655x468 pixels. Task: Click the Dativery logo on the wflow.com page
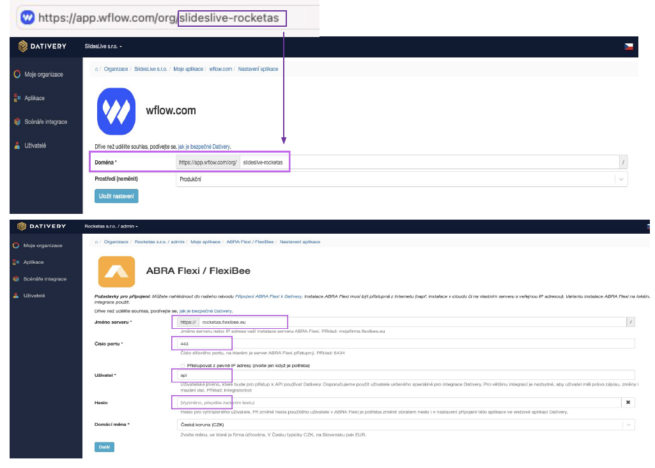pyautogui.click(x=43, y=47)
